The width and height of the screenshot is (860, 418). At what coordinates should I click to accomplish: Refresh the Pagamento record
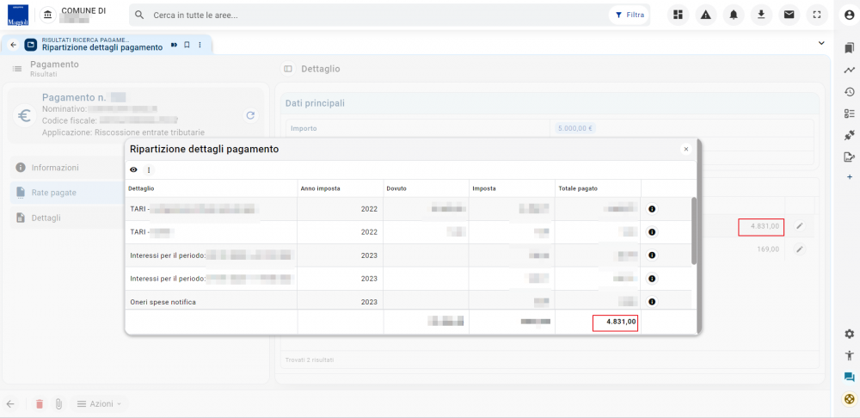[x=250, y=115]
